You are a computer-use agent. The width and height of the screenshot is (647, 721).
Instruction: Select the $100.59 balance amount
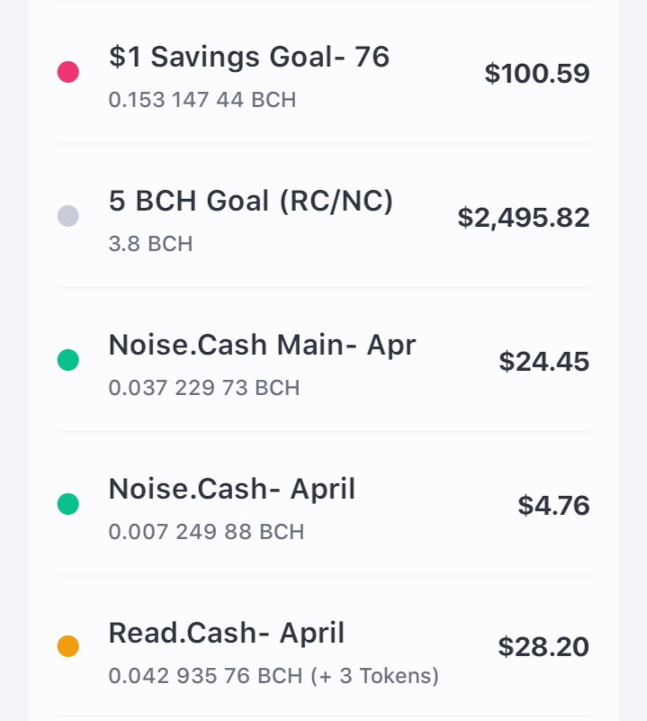coord(537,74)
